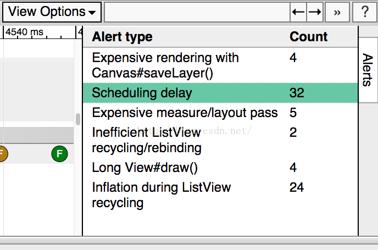The image size is (378, 250).
Task: Click the vertical scrollbar thumb in timeline
Action: 78,119
